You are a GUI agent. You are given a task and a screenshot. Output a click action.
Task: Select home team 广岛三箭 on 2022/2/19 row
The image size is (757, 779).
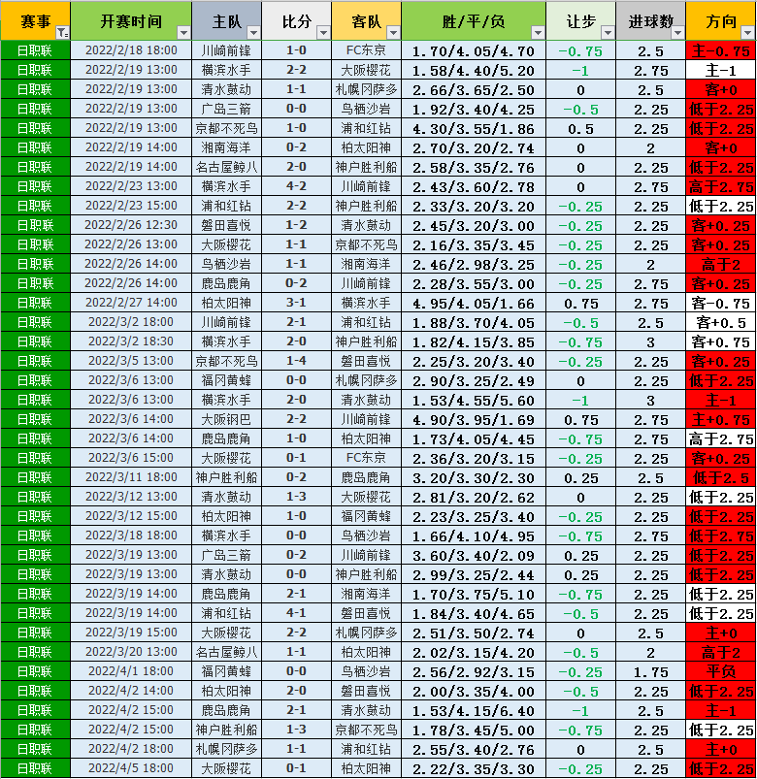pyautogui.click(x=227, y=109)
